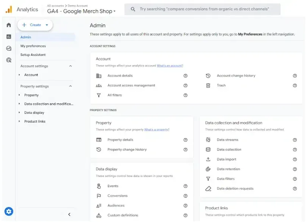Open the Create dropdown button
The width and height of the screenshot is (306, 222).
pos(35,25)
